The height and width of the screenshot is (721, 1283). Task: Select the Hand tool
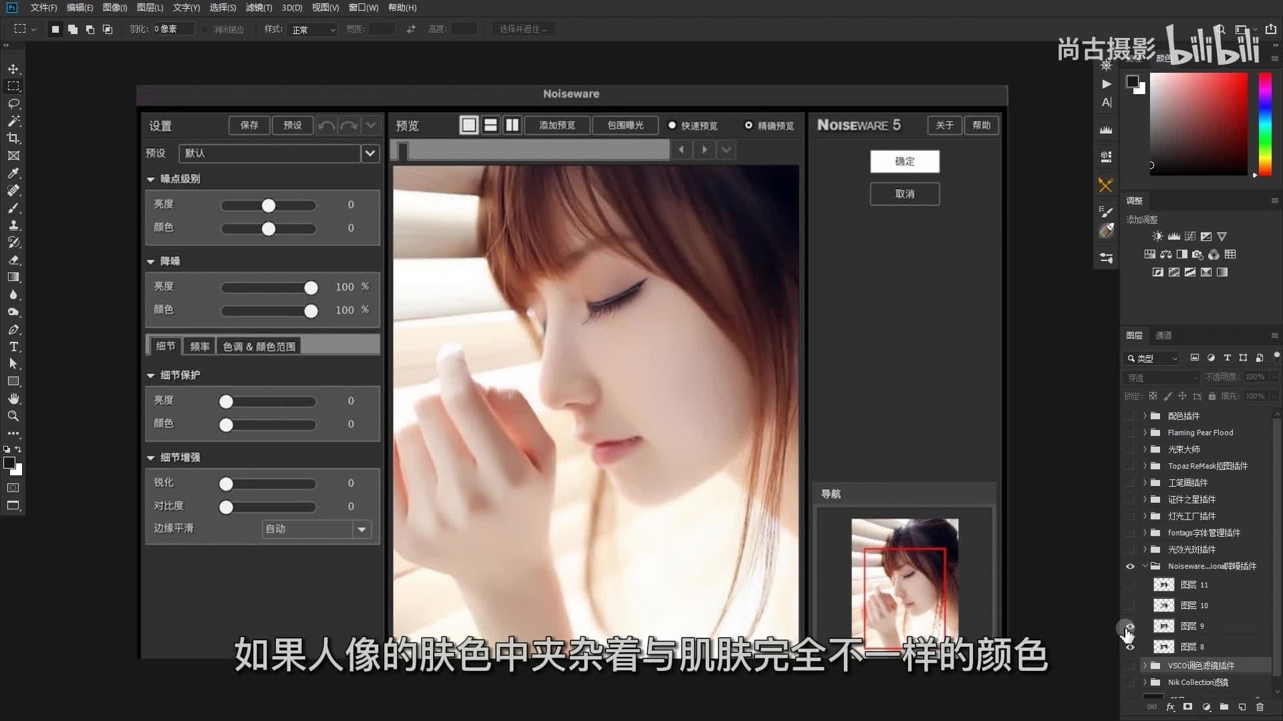tap(13, 399)
